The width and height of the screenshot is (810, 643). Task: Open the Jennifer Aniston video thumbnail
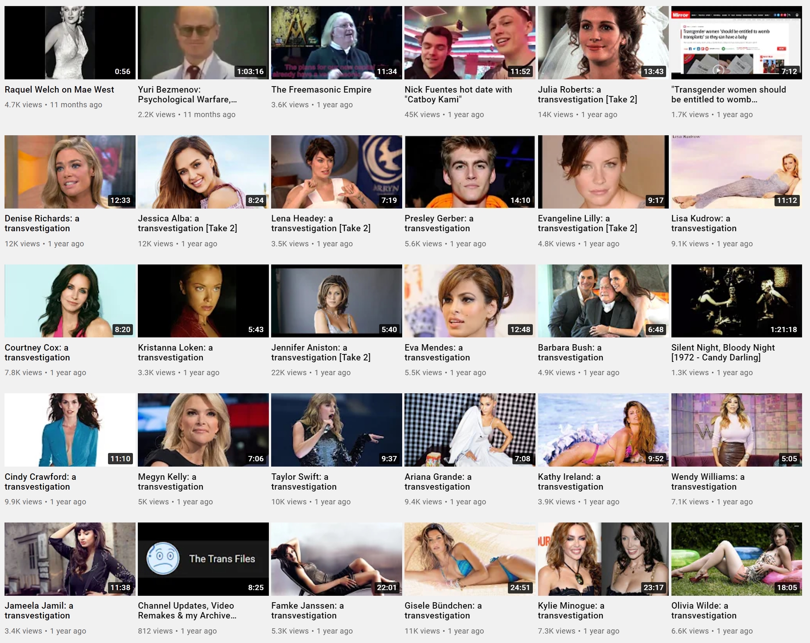click(336, 301)
